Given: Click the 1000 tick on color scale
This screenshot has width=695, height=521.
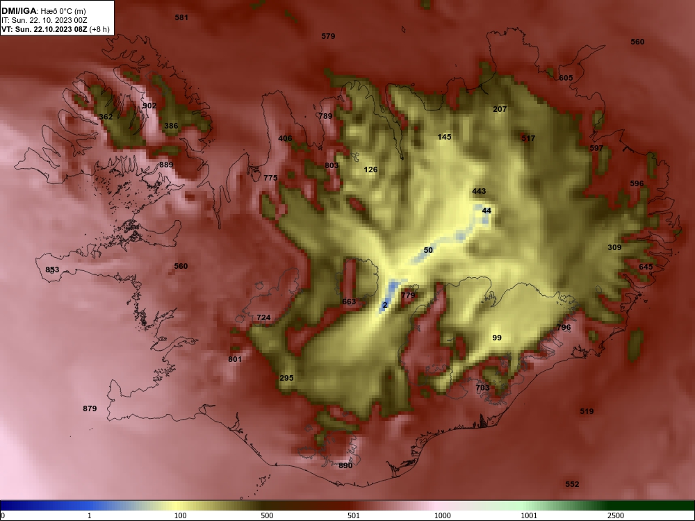Looking at the screenshot, I should pyautogui.click(x=442, y=515).
